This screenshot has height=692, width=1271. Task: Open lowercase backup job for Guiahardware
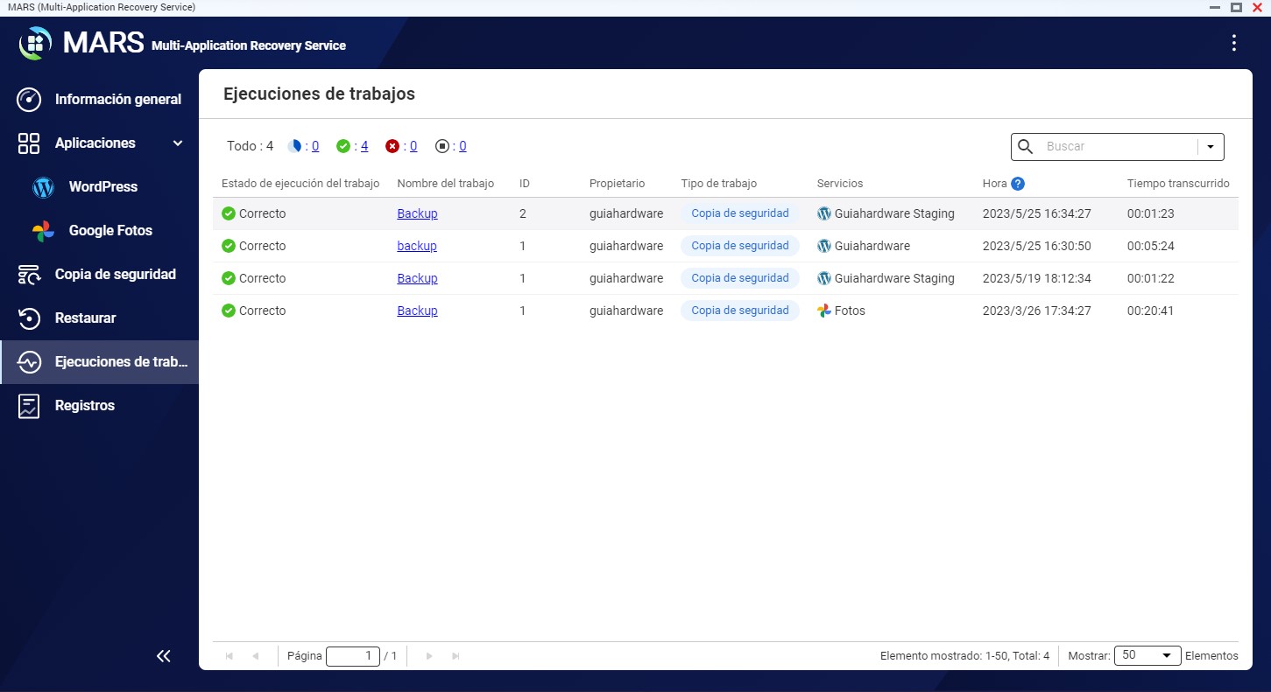[x=417, y=246]
